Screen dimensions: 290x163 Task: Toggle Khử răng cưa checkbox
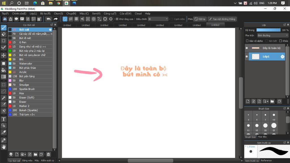pyautogui.click(x=117, y=19)
